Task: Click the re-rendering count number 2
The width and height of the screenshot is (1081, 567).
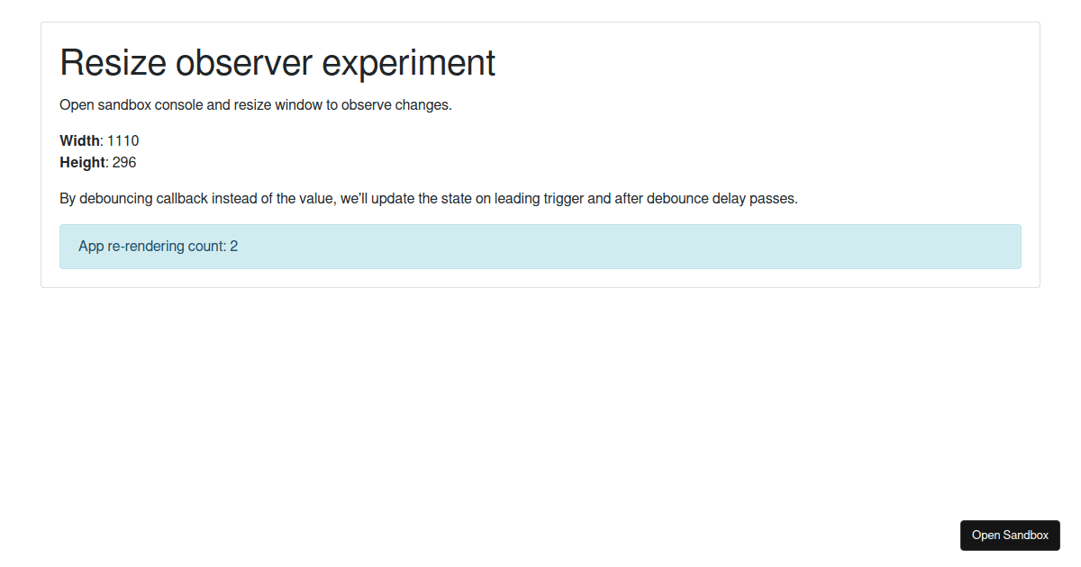Action: click(x=233, y=246)
